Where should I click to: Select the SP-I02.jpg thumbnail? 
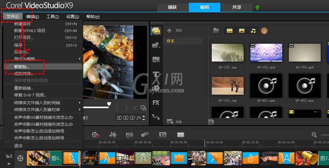228,52
